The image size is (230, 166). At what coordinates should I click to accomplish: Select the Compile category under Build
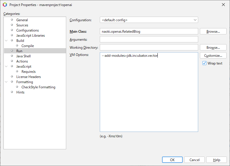point(27,46)
